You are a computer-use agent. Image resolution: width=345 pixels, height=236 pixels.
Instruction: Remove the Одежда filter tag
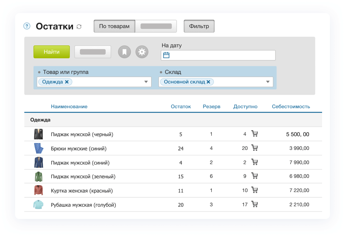pos(67,82)
